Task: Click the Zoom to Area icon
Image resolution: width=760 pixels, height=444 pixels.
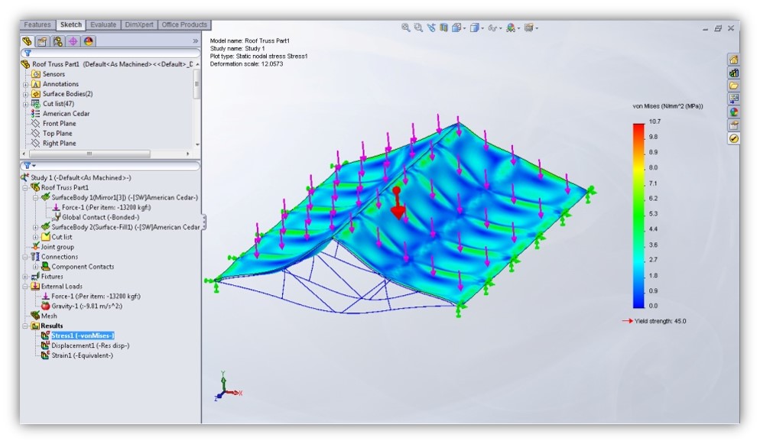Action: [418, 28]
